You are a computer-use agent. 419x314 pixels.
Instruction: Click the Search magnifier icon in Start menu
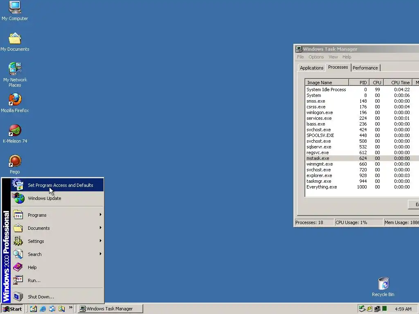point(18,254)
